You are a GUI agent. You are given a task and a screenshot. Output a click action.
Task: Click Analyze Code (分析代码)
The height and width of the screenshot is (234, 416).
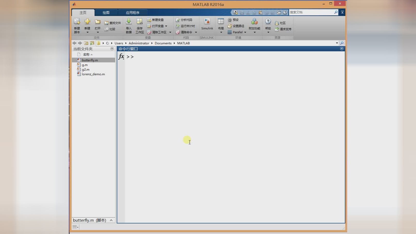(184, 20)
